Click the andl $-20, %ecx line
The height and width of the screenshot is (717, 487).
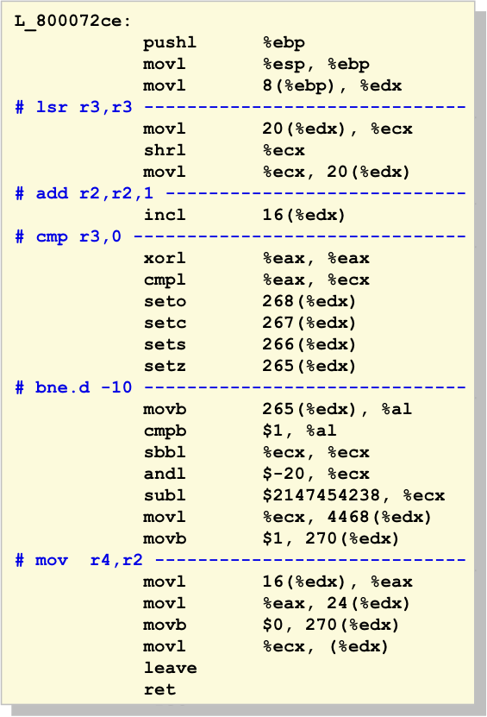click(x=256, y=474)
